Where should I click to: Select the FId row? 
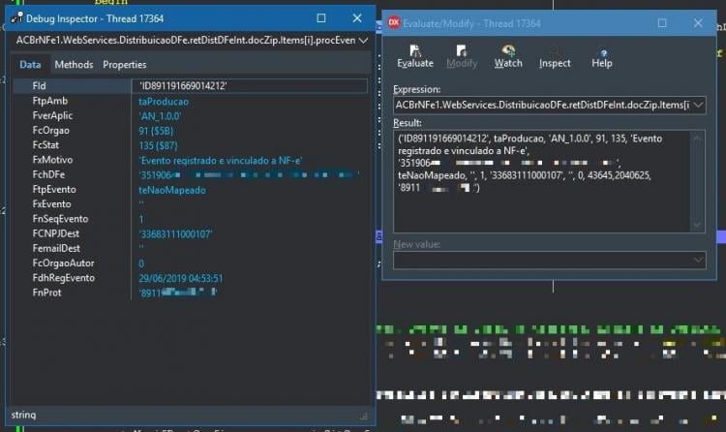click(191, 86)
